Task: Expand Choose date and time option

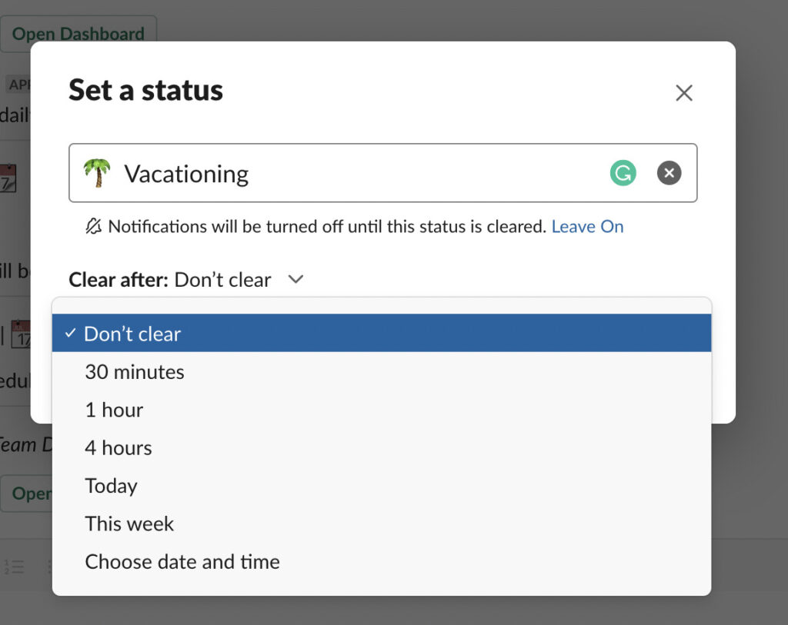Action: [182, 562]
